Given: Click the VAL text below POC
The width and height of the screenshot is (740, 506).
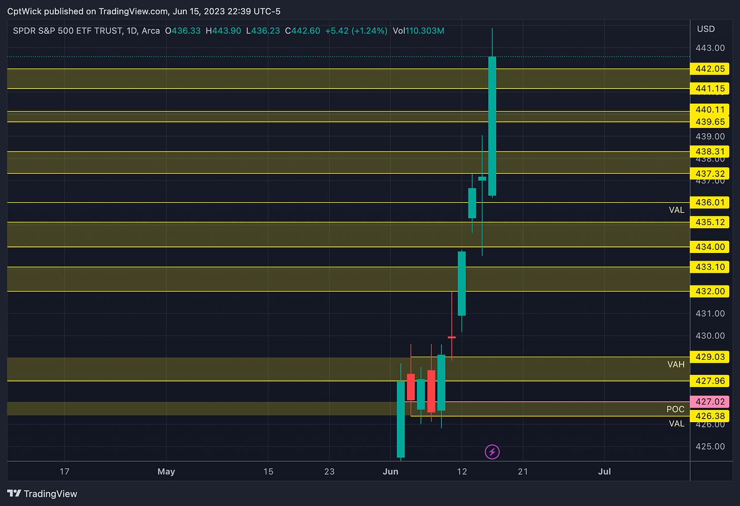Looking at the screenshot, I should point(676,424).
